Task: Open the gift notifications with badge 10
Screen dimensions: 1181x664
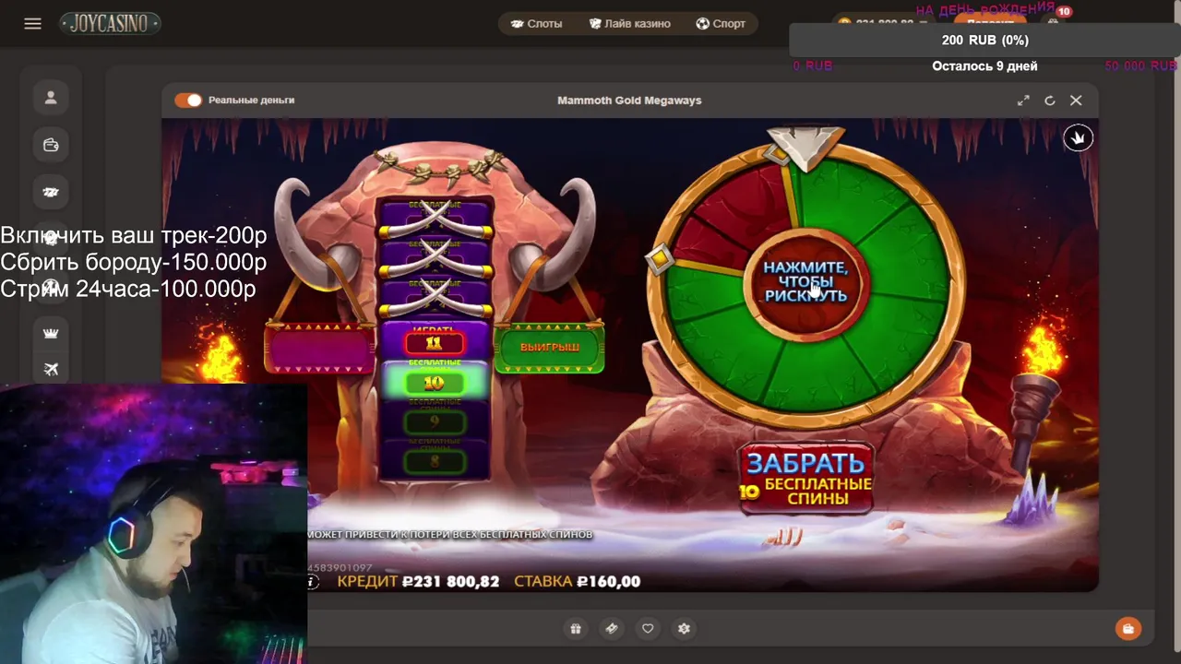Action: 1055,22
